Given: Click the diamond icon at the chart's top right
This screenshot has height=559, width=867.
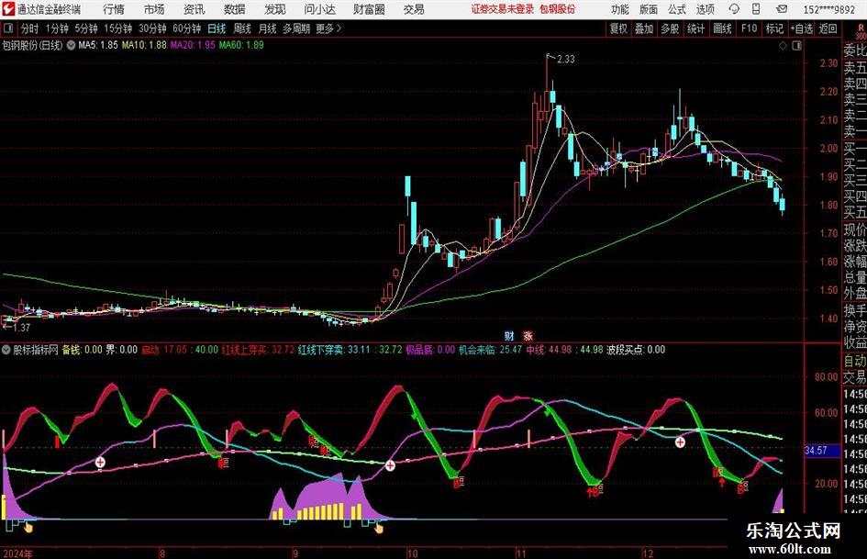Looking at the screenshot, I should [783, 46].
